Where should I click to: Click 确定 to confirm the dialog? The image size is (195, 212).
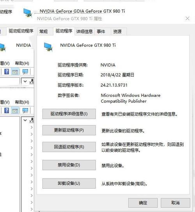(143, 203)
